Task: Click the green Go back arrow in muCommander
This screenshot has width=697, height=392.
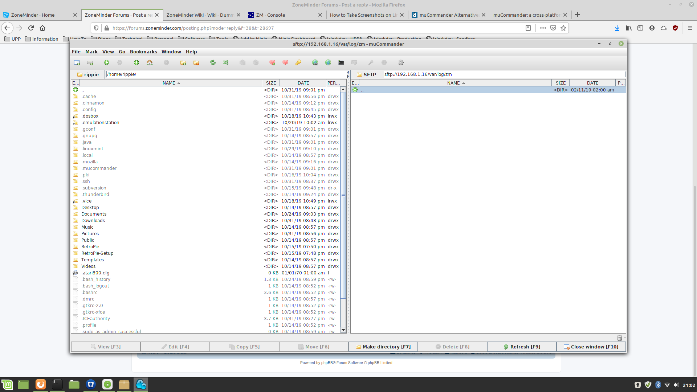Action: tap(107, 62)
